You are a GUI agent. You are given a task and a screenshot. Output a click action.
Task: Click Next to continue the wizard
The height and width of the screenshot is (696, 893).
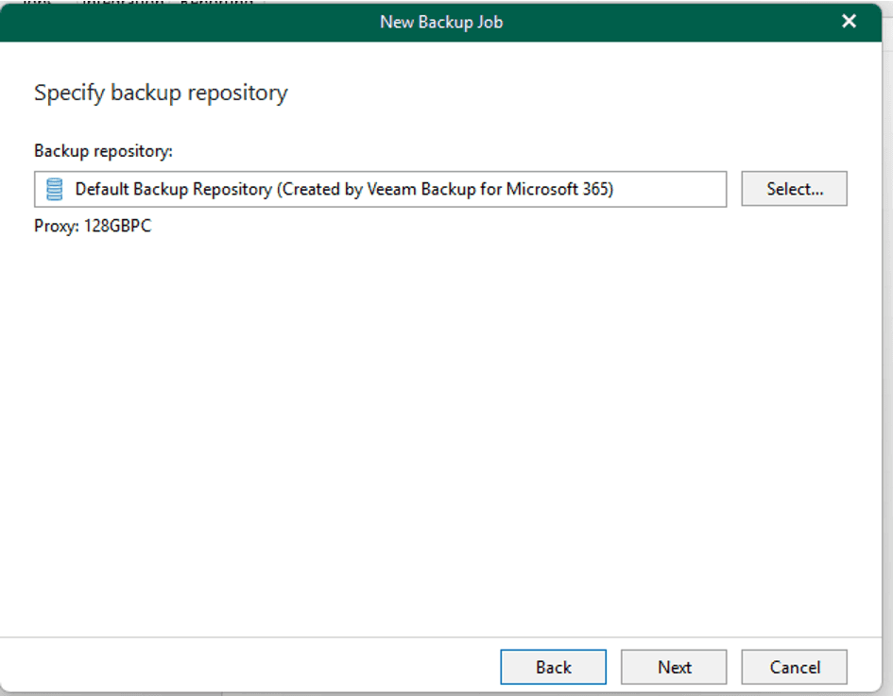point(673,667)
